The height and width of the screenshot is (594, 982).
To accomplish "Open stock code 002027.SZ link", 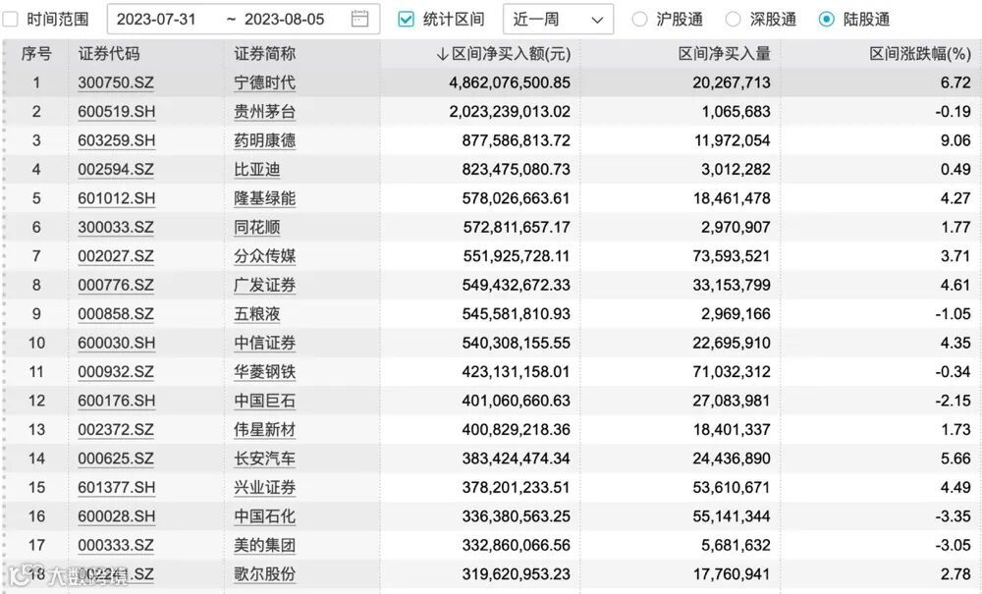I will pyautogui.click(x=116, y=256).
